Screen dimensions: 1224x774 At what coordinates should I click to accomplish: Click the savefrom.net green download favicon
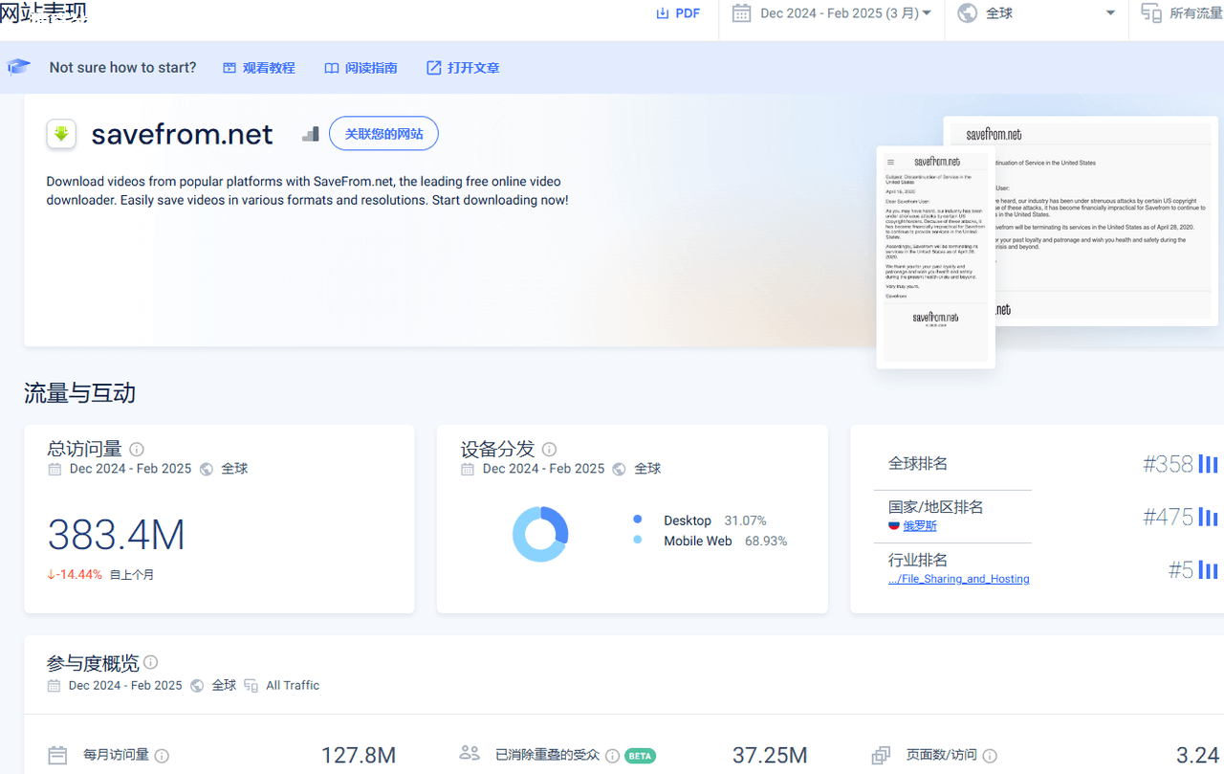pyautogui.click(x=61, y=134)
